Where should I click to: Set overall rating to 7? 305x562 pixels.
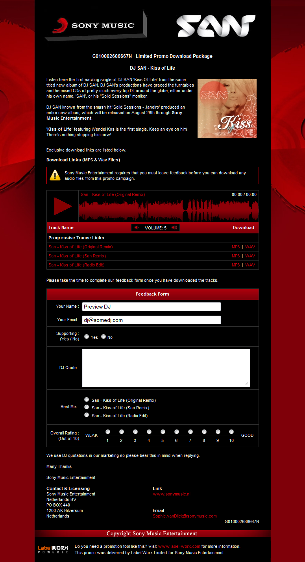(x=190, y=432)
